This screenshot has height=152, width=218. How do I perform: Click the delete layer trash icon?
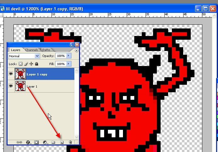coord(70,142)
